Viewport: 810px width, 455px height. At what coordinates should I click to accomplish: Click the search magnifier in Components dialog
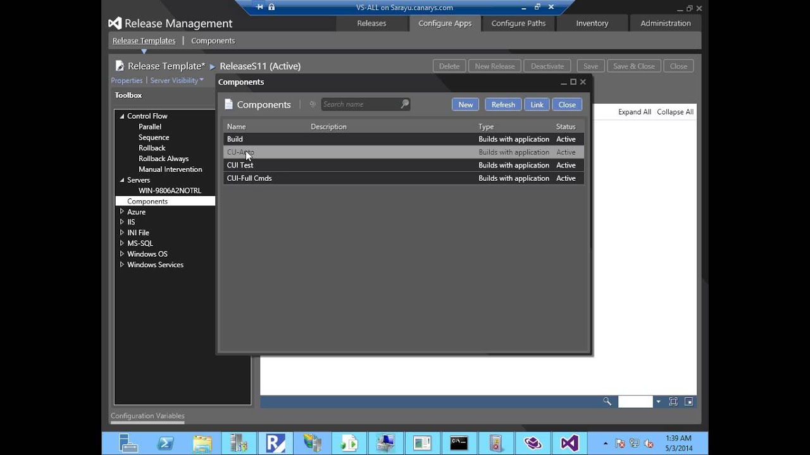point(405,104)
